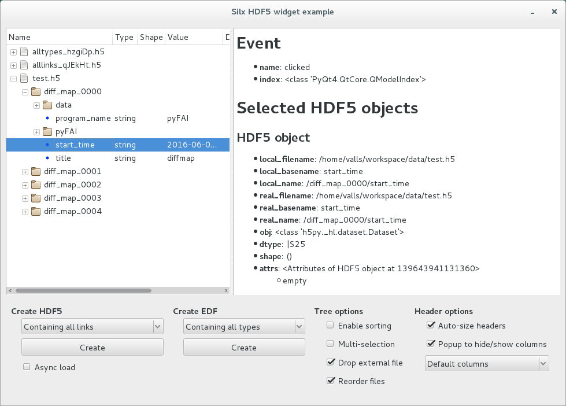Enable the Async load checkbox
Viewport: 566px width, 406px height.
(x=27, y=367)
